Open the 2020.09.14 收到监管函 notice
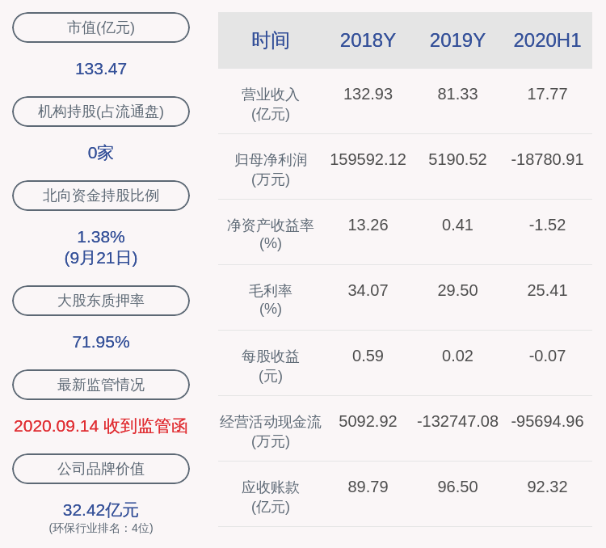This screenshot has height=548, width=606. (101, 426)
